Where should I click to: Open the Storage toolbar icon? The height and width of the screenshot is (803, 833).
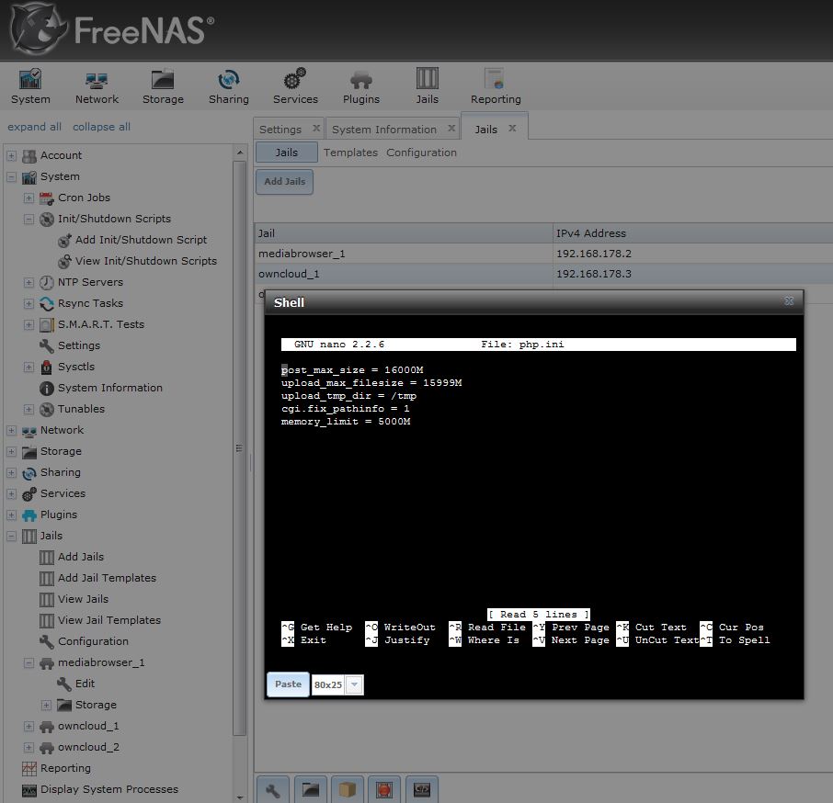[x=163, y=86]
